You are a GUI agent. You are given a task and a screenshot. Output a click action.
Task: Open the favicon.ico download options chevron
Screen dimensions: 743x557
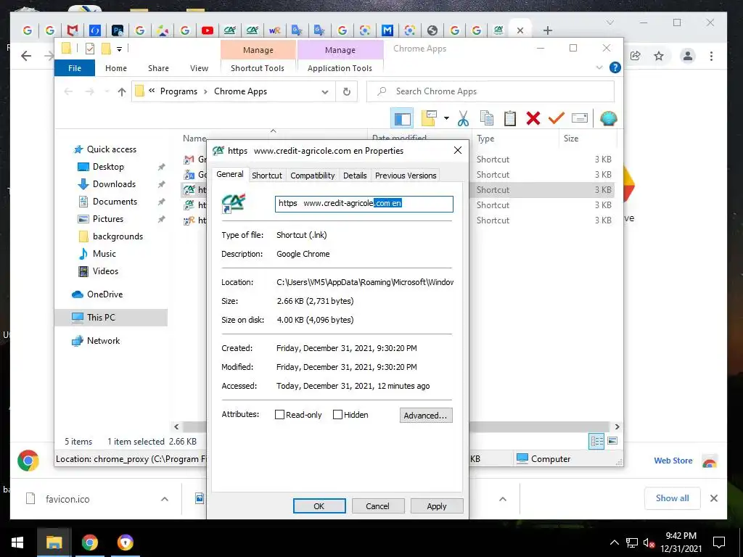point(165,499)
